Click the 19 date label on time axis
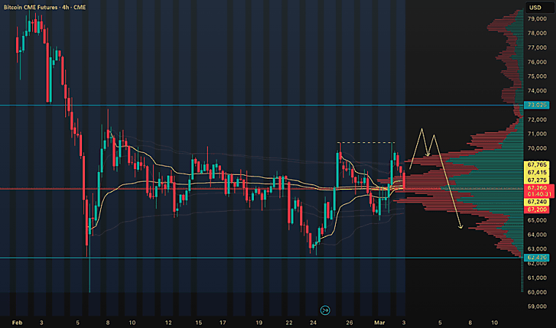The width and height of the screenshot is (556, 328). point(259,322)
